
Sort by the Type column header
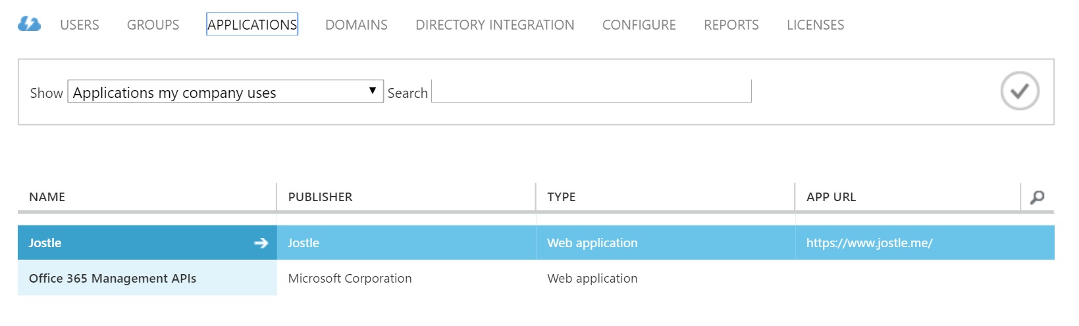coord(666,197)
